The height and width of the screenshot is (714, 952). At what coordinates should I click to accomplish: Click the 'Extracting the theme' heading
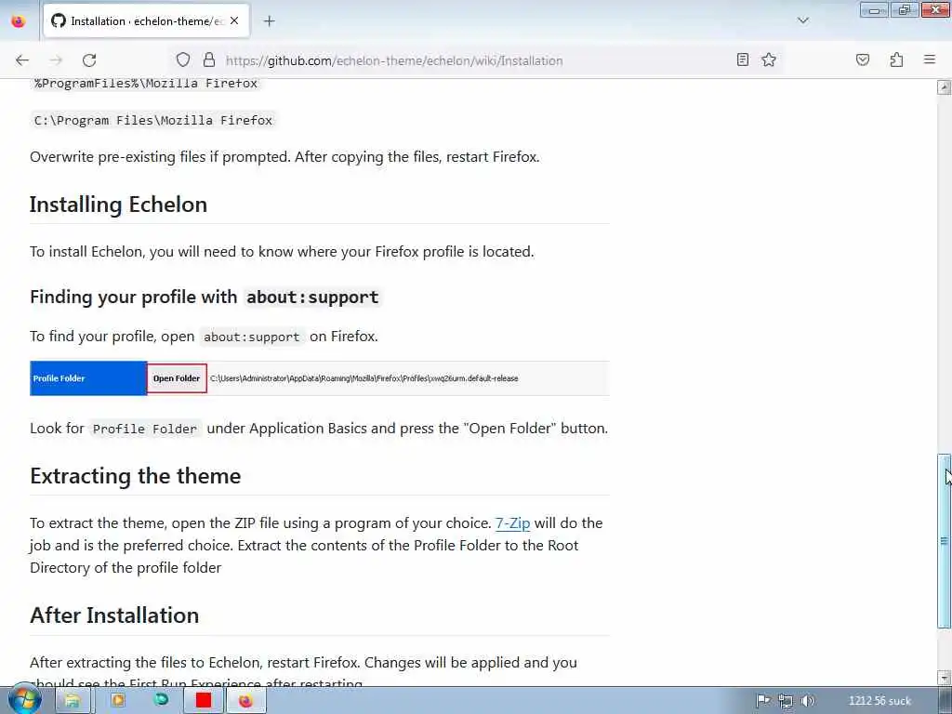click(136, 476)
